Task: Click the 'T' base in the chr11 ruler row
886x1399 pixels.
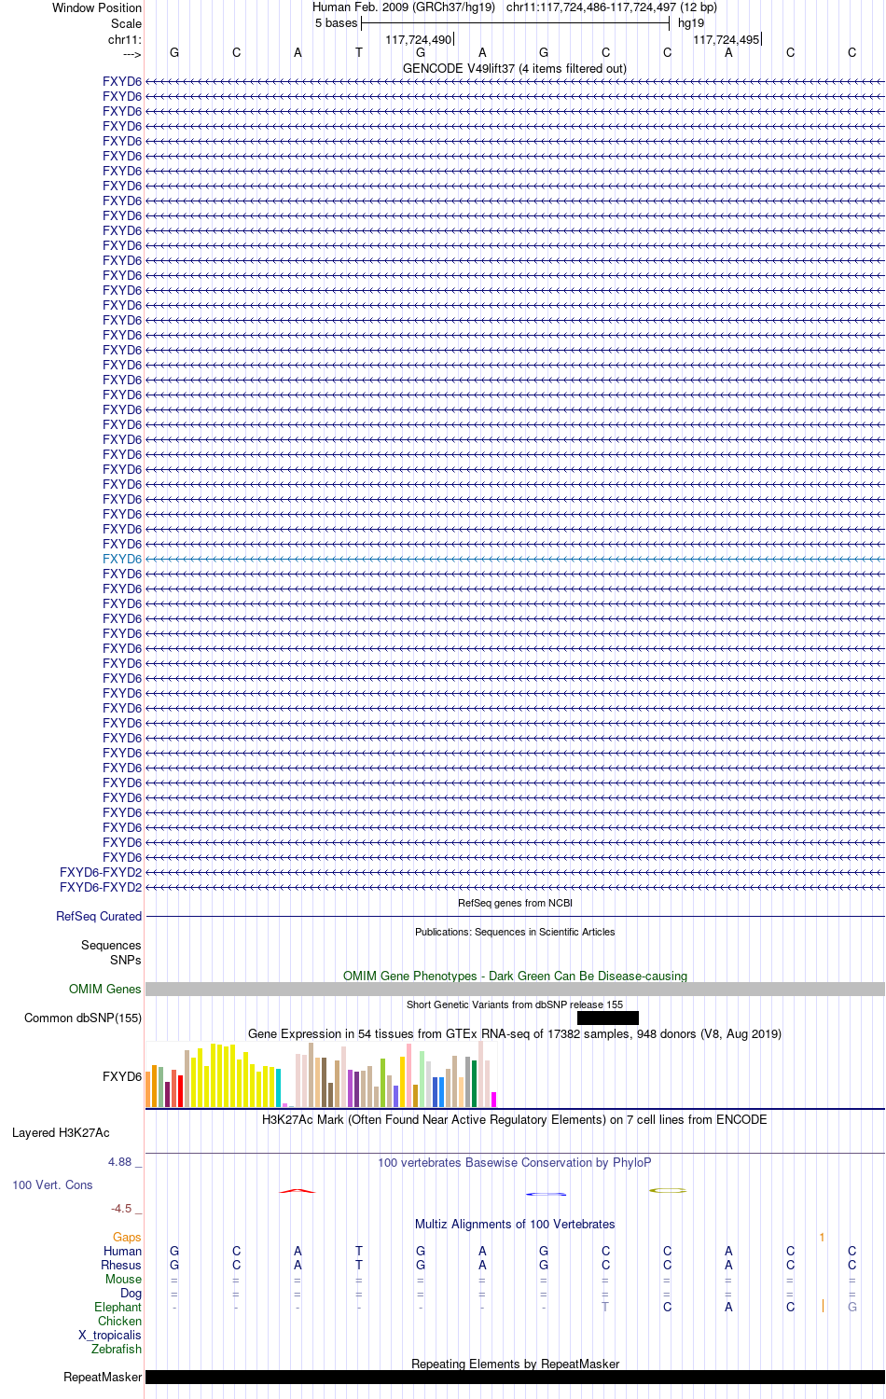Action: click(x=359, y=52)
